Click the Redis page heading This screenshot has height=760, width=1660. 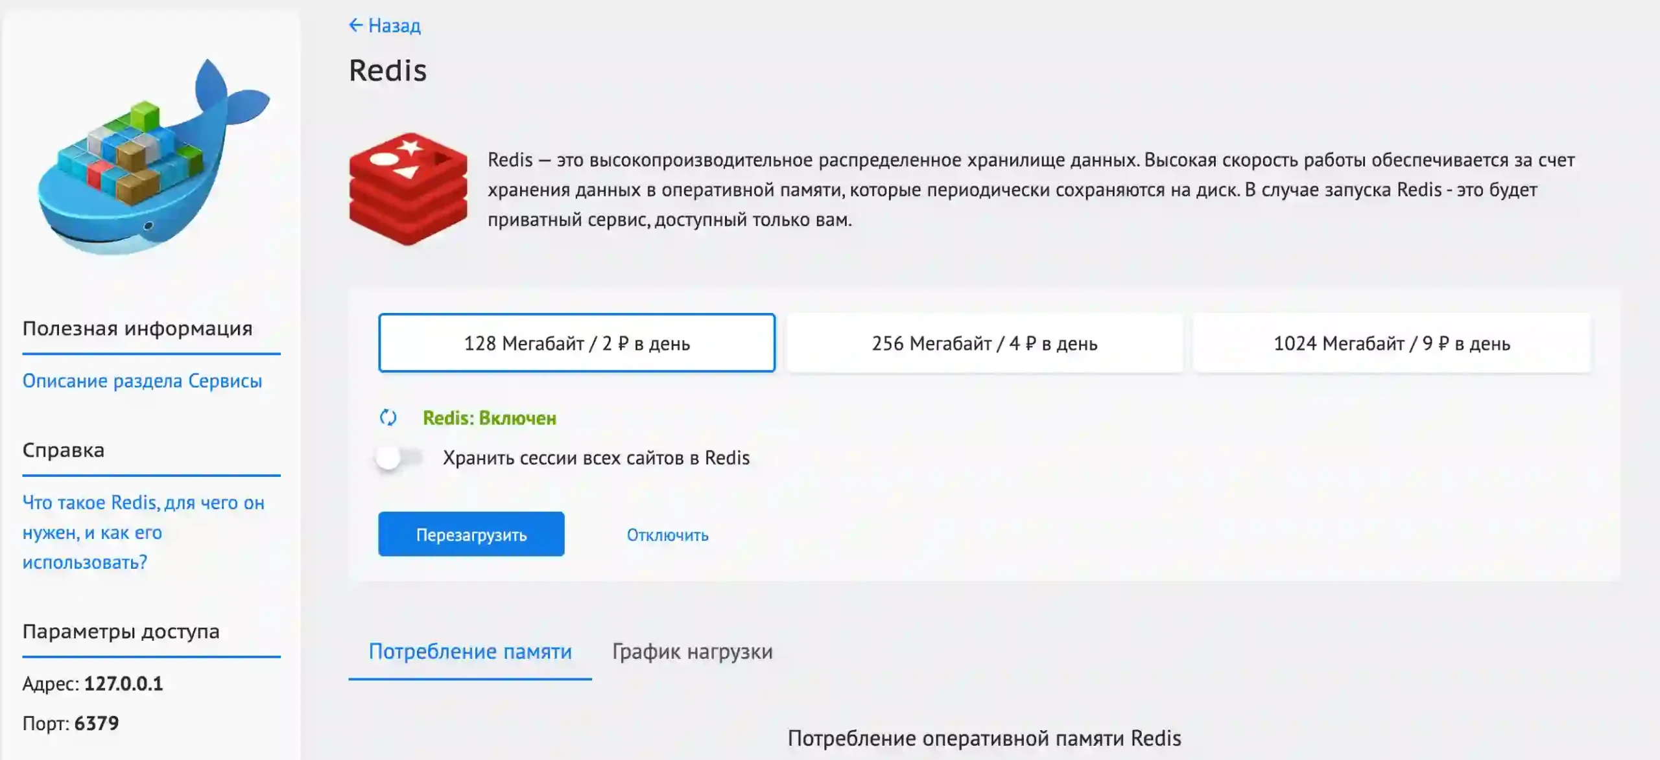tap(388, 70)
